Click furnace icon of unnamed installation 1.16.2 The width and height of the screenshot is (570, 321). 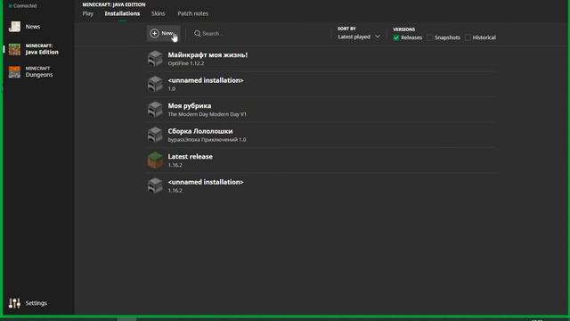click(155, 186)
